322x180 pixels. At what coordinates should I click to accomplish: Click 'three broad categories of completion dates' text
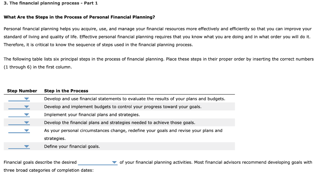pyautogui.click(x=49, y=170)
